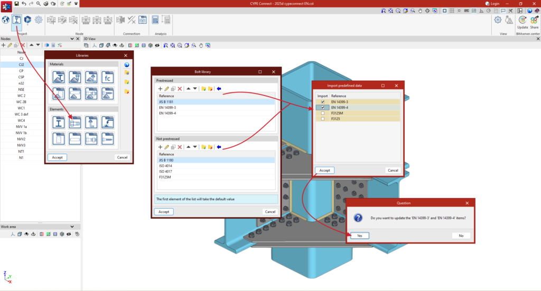The image size is (541, 291).
Task: Click Accept in Libraries dialog
Action: point(57,157)
